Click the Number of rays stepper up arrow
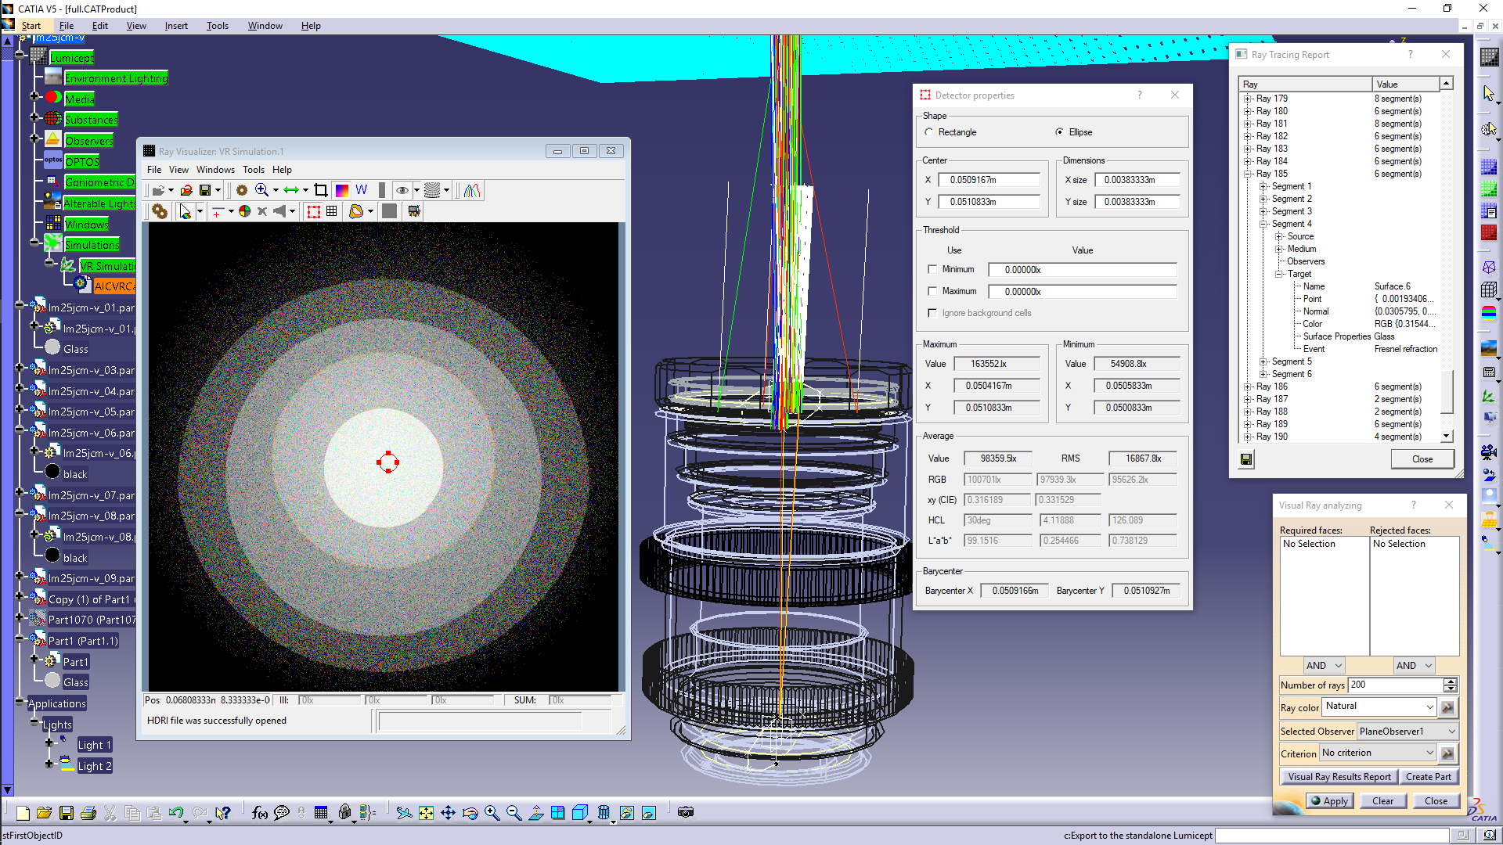Image resolution: width=1503 pixels, height=845 pixels. pos(1451,681)
